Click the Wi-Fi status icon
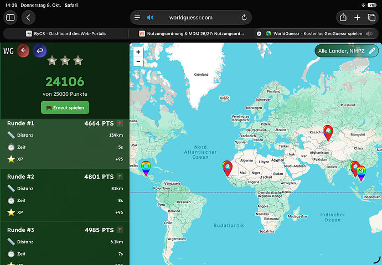The width and height of the screenshot is (382, 265). pyautogui.click(x=363, y=5)
